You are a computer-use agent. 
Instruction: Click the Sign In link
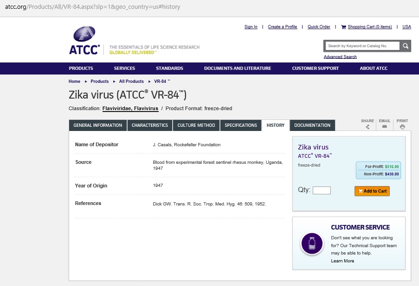click(x=251, y=27)
